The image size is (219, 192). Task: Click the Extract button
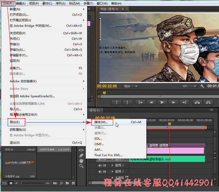[208, 103]
